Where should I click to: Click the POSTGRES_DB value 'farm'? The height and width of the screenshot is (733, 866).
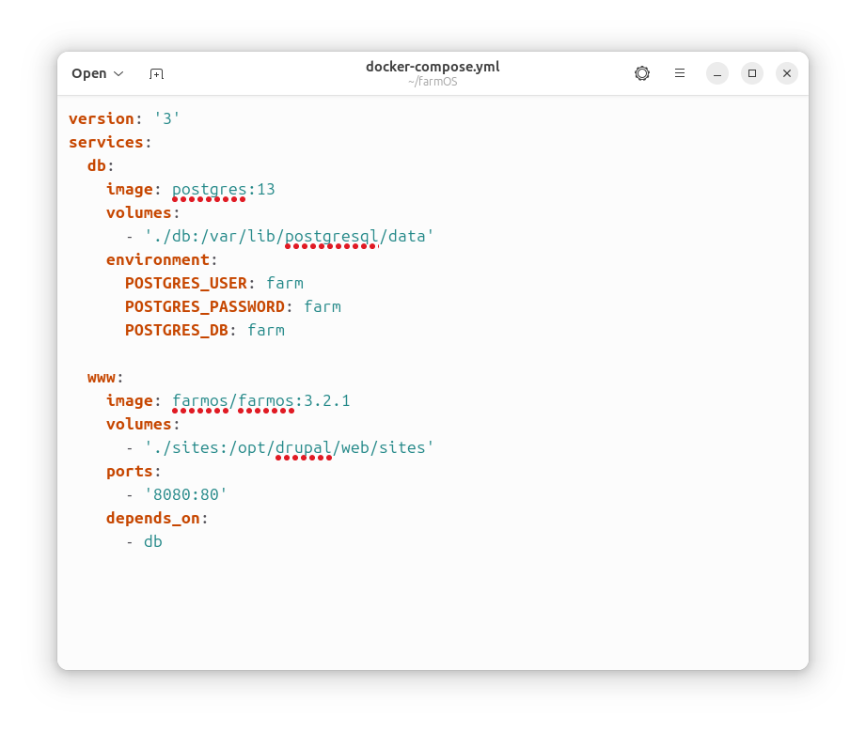pos(265,330)
